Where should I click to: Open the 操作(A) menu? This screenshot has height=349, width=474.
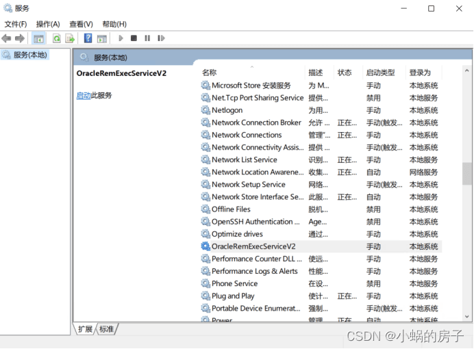[48, 24]
